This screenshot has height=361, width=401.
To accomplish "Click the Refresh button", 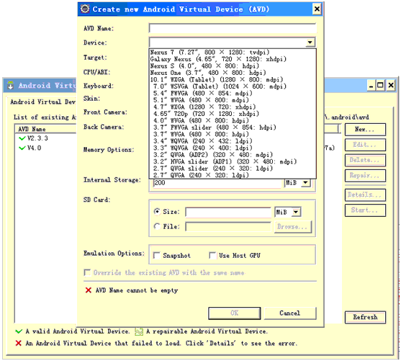I will coord(365,317).
